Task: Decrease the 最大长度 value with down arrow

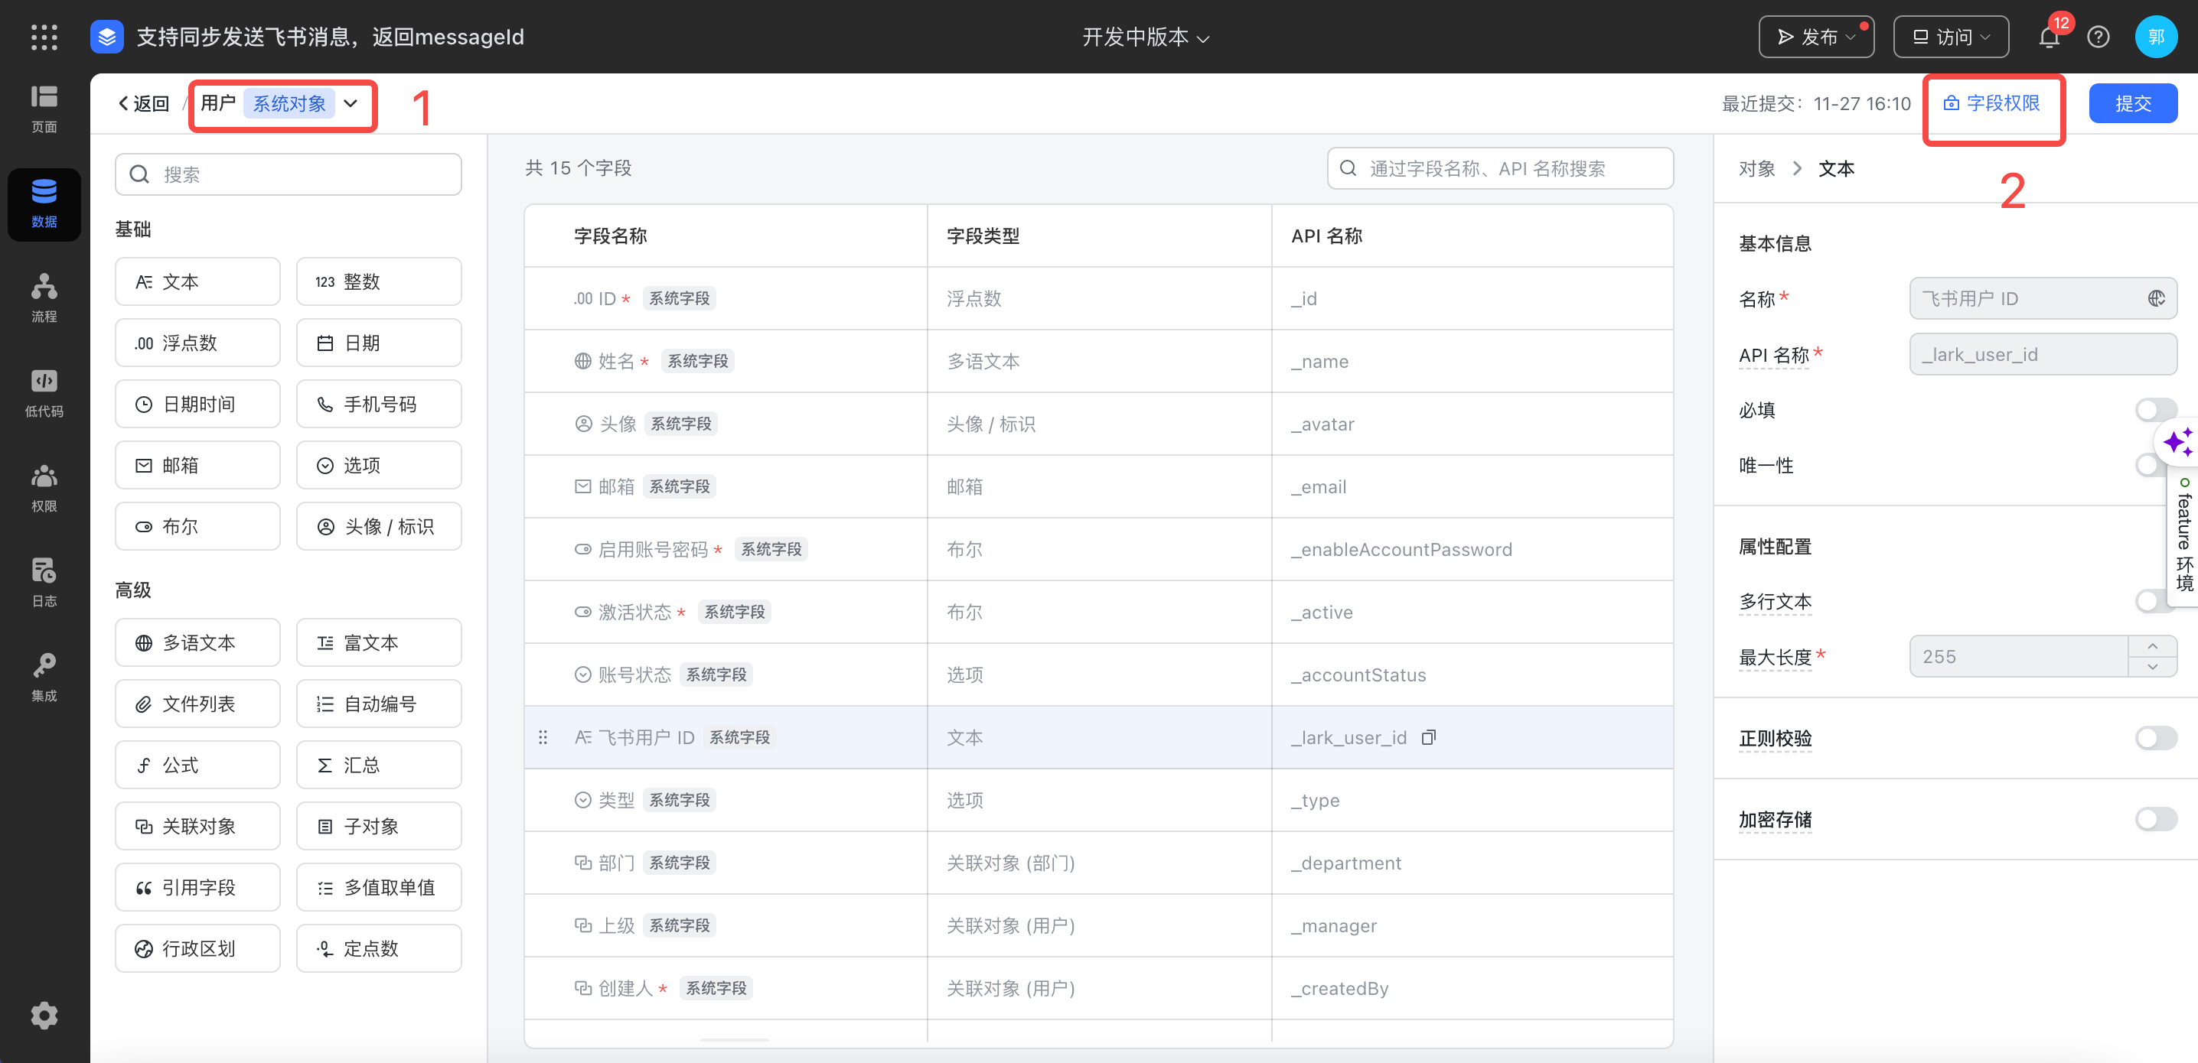Action: coord(2152,667)
